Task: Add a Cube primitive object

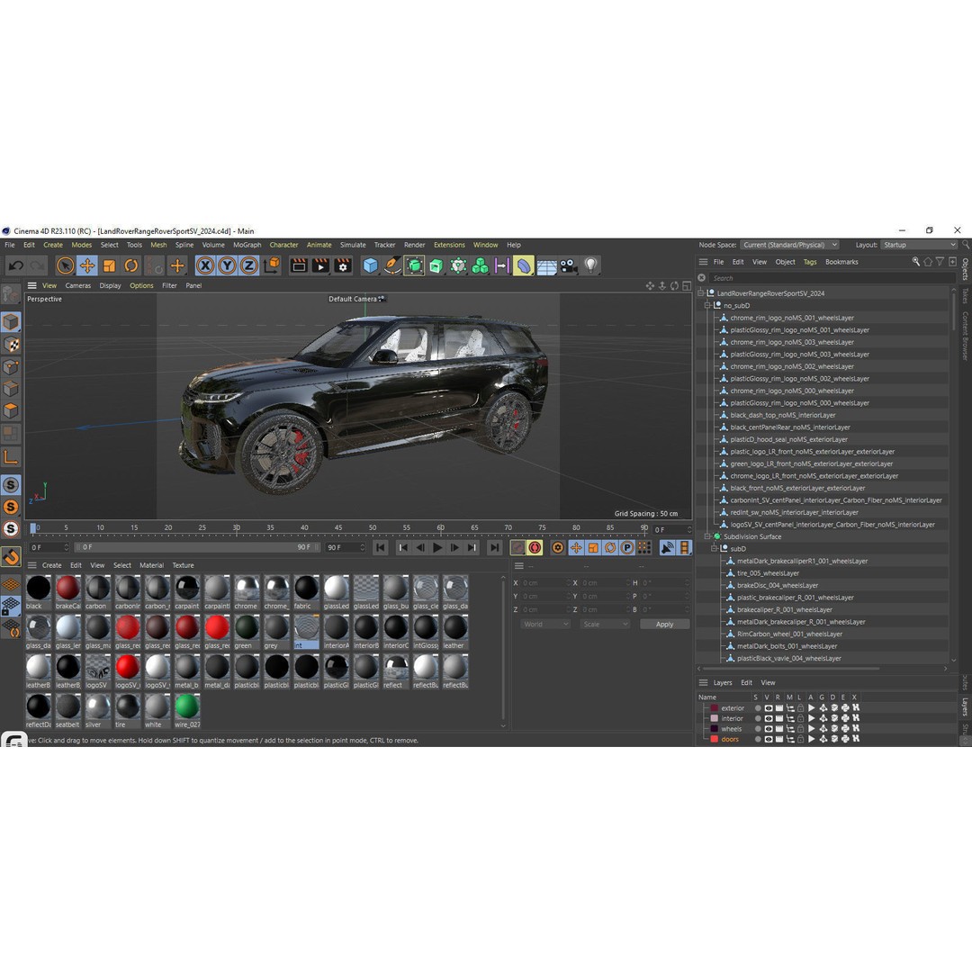Action: (x=370, y=265)
